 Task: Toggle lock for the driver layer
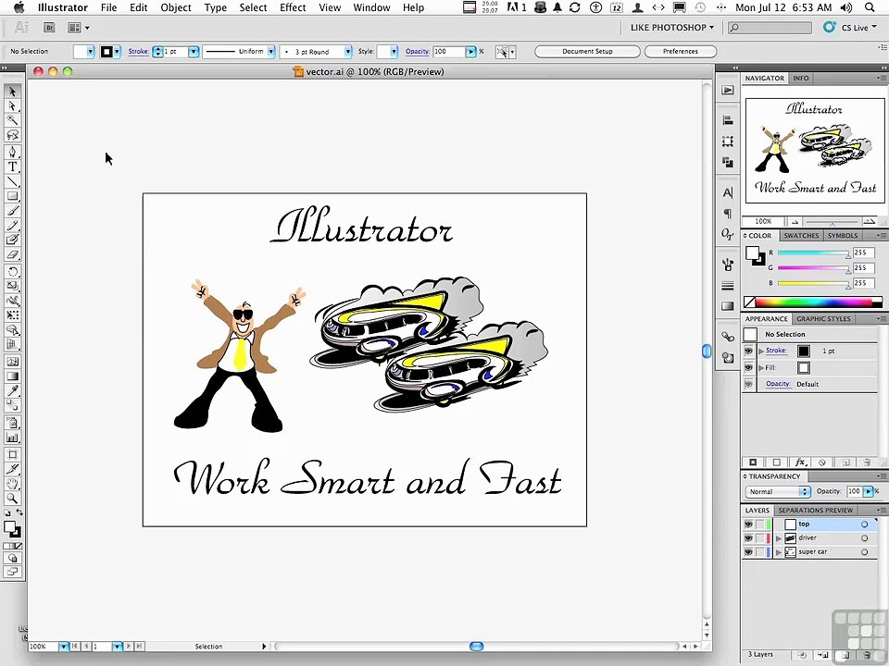point(759,538)
